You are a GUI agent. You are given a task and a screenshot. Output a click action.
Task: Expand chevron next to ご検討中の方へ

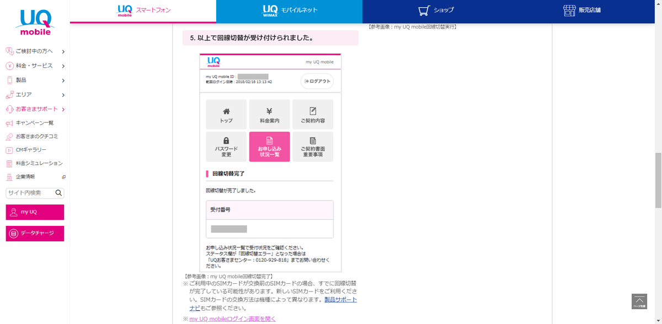(x=63, y=52)
